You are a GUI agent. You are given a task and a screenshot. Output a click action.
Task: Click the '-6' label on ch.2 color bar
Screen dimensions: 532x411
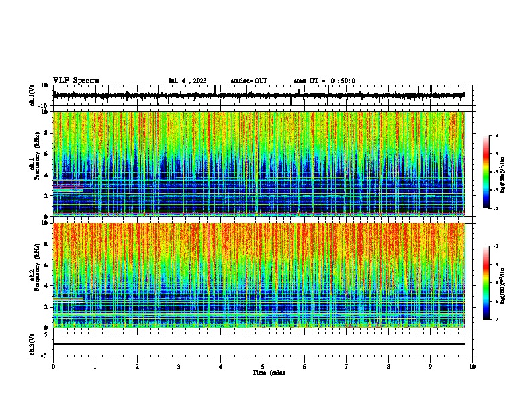(x=495, y=301)
